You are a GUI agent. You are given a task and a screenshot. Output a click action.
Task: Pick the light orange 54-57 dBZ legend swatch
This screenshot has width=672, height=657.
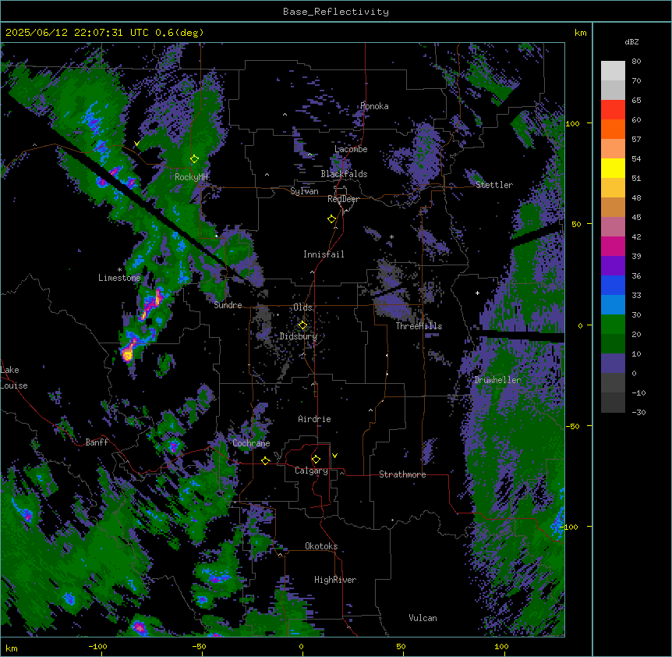pos(613,149)
